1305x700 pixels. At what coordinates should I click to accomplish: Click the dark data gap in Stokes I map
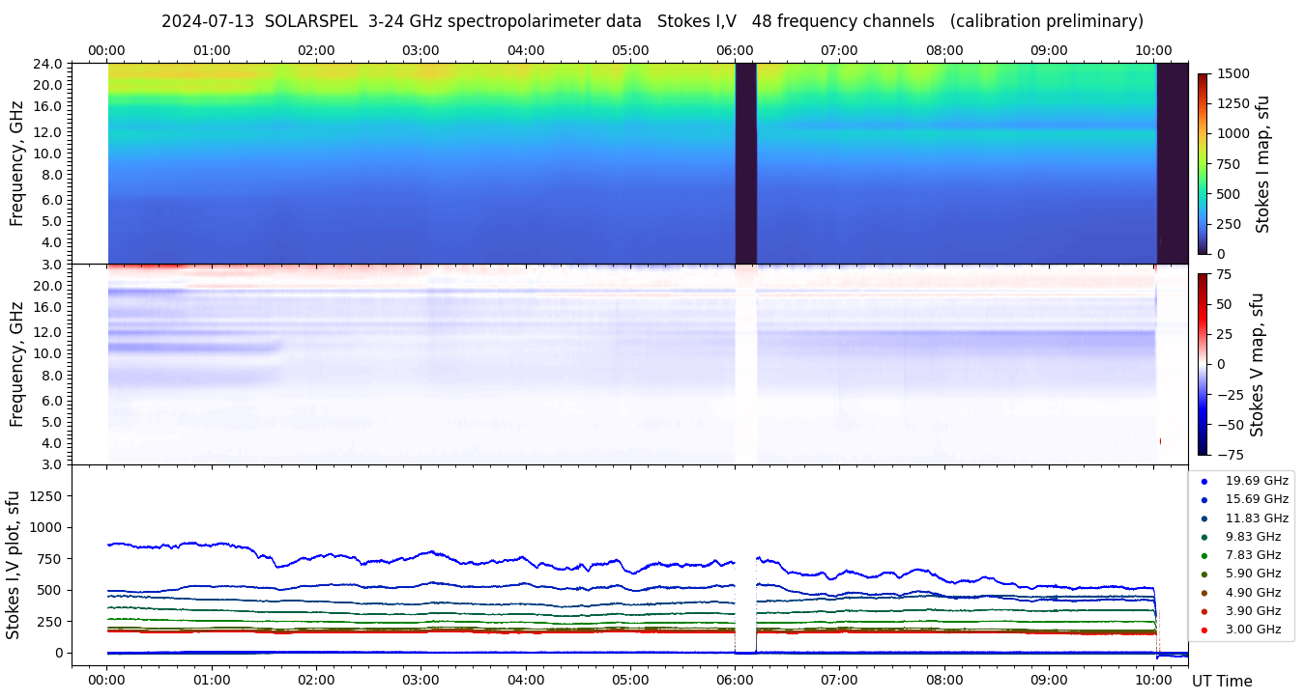pyautogui.click(x=745, y=163)
